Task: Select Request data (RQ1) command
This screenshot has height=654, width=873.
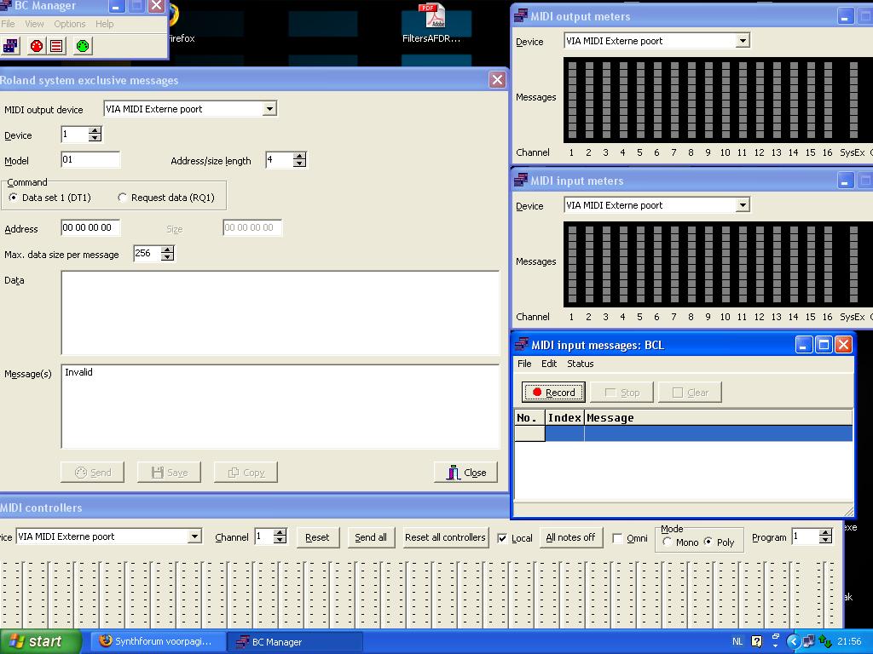Action: tap(166, 198)
